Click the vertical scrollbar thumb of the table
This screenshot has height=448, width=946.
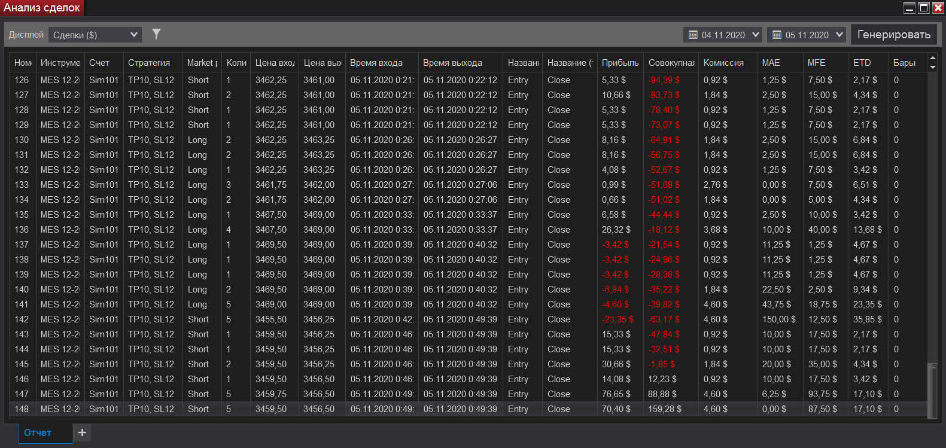pos(932,390)
